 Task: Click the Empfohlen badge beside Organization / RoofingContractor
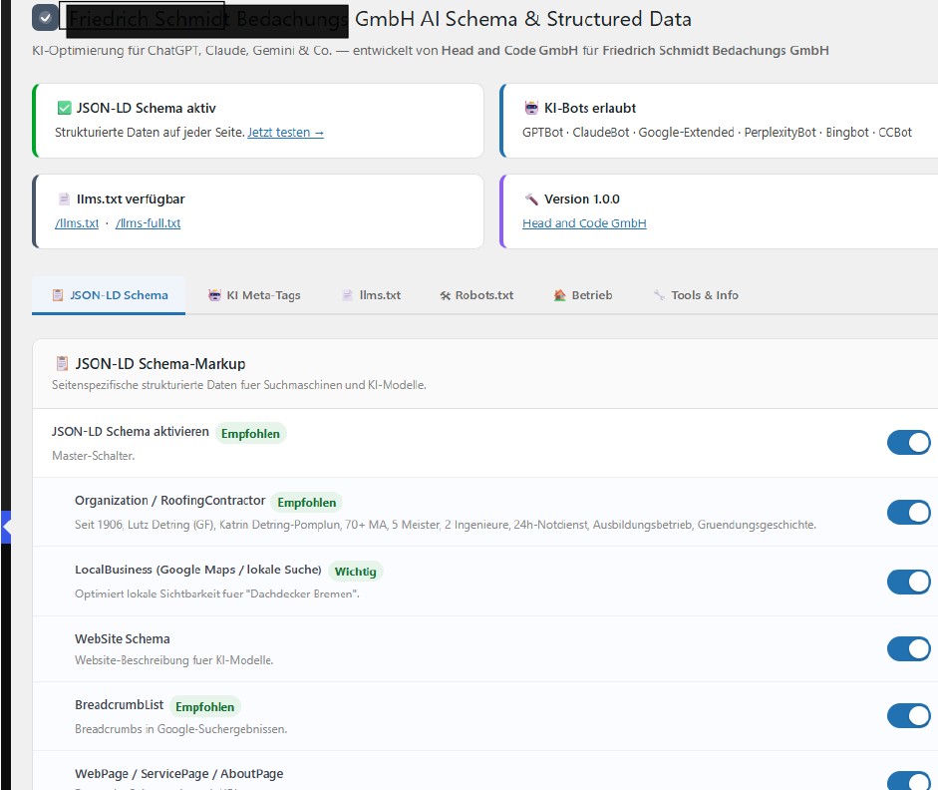306,502
